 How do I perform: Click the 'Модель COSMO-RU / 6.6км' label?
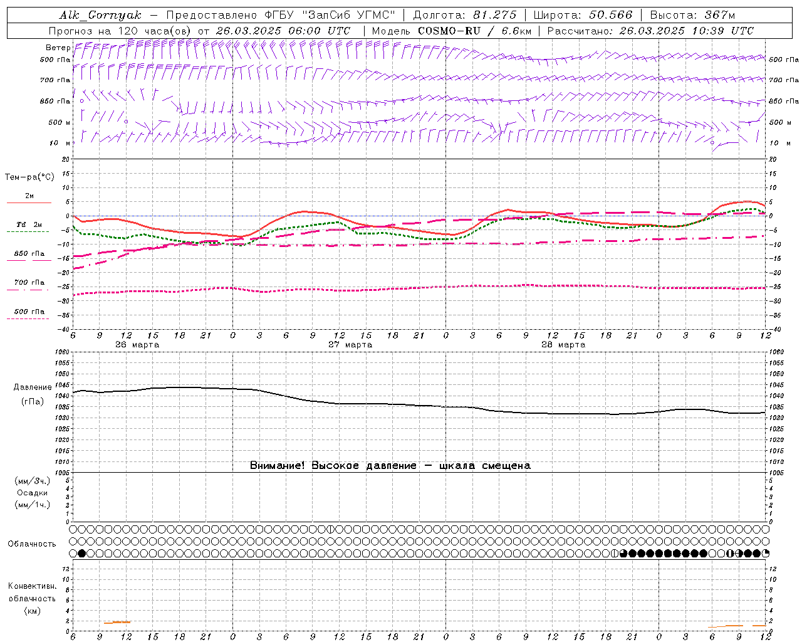452,31
